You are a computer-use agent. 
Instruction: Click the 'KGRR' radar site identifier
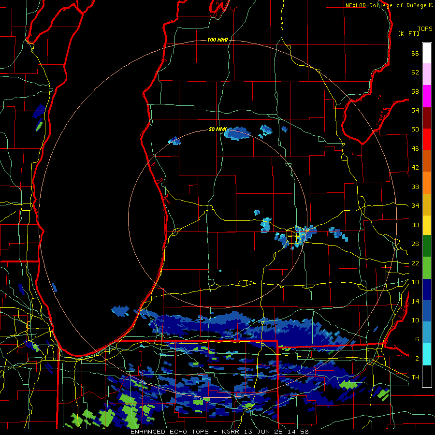232,432
